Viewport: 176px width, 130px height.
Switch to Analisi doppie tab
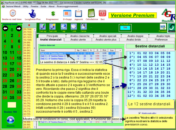tap(135, 36)
